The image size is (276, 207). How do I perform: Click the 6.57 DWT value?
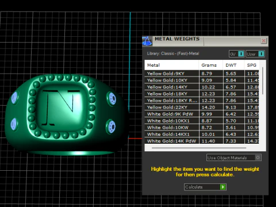231,87
